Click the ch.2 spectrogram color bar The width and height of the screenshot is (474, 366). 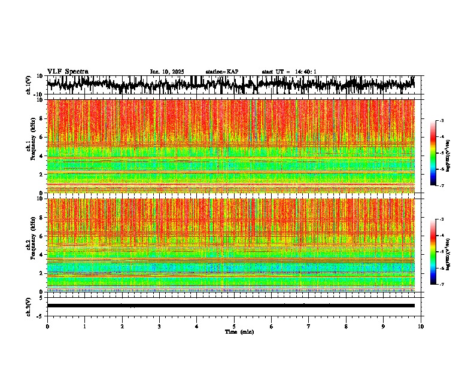[433, 252]
